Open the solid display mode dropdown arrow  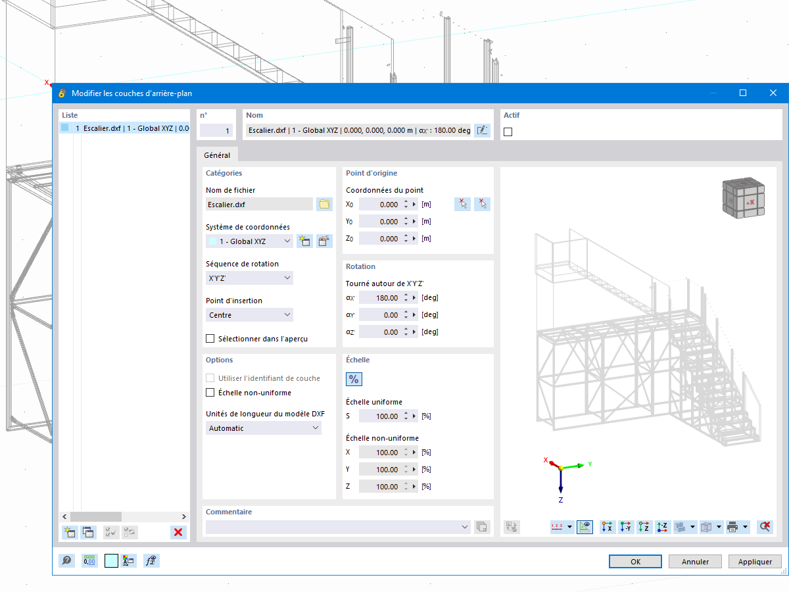(x=694, y=527)
